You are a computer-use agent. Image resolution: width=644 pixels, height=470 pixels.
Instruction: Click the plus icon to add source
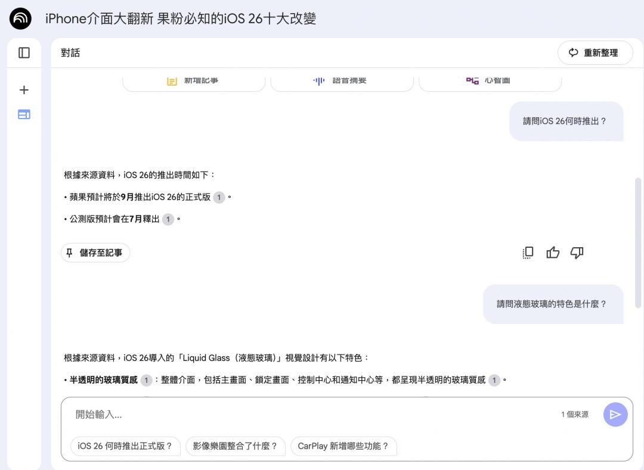click(x=24, y=90)
